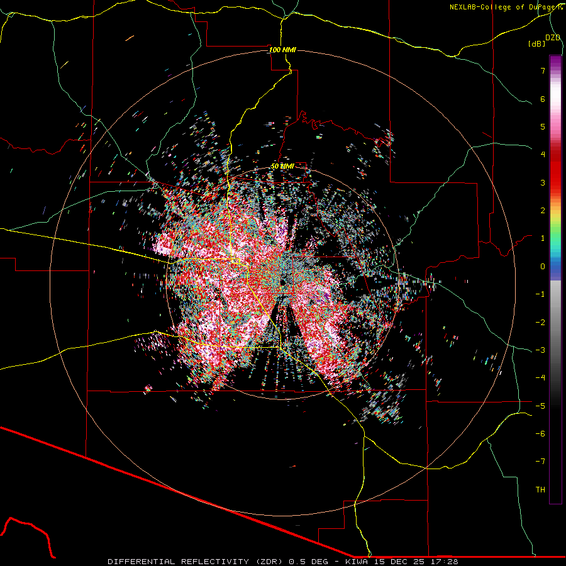Click the 100 NMI range ring label

(x=282, y=50)
